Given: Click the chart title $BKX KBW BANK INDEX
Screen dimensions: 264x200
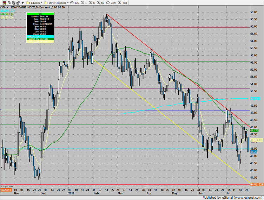Looking at the screenshot, I should point(33,7).
